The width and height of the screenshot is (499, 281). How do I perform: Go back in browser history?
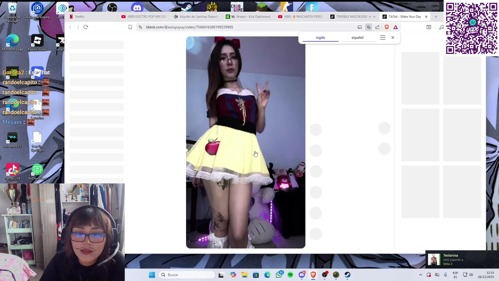[70, 27]
